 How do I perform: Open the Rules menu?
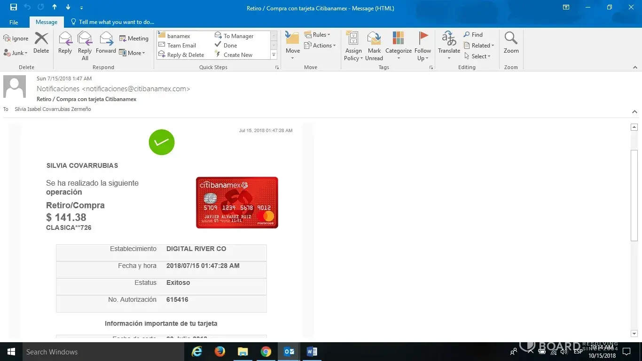pyautogui.click(x=317, y=35)
